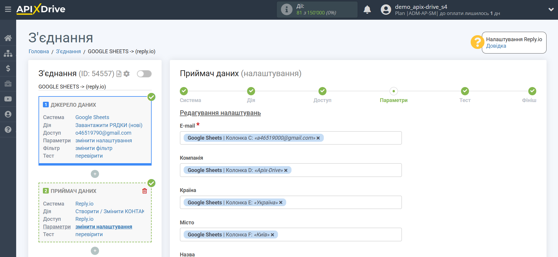Click the ApiX-Drive logo
The image size is (558, 257).
click(x=41, y=9)
